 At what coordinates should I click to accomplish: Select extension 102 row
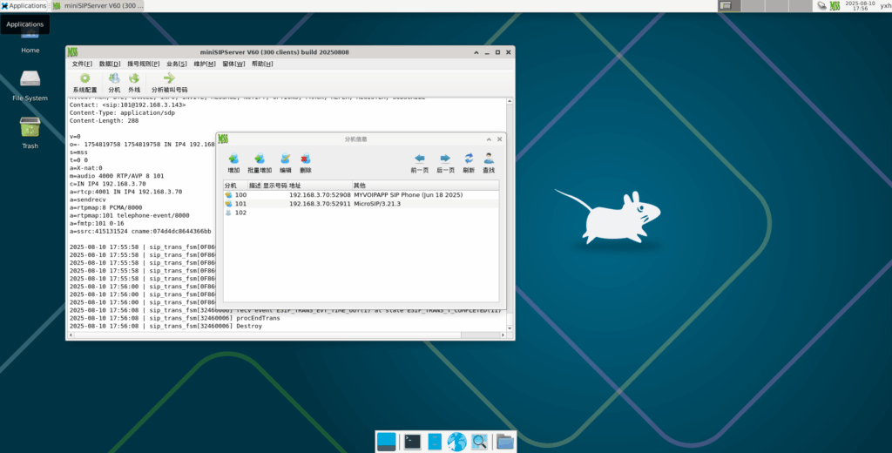362,213
